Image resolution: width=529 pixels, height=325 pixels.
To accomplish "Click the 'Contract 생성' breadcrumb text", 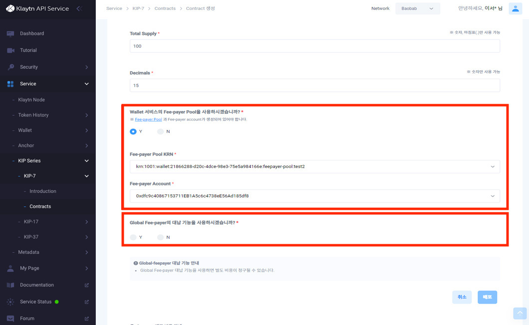I will tap(201, 8).
